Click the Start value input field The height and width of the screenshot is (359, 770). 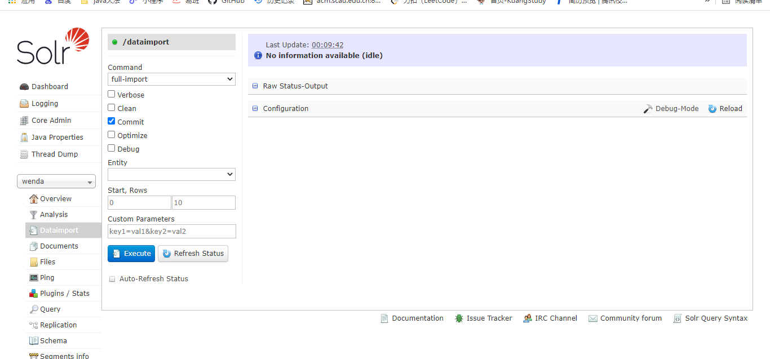point(139,203)
